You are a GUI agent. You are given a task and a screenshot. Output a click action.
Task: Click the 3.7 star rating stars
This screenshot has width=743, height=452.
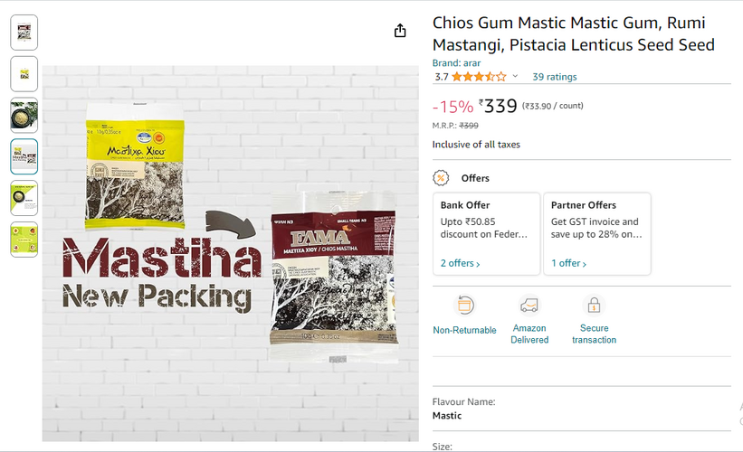pos(479,77)
